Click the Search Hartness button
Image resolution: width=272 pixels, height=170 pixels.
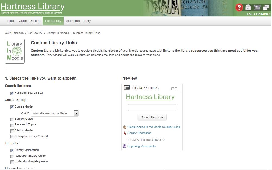click(152, 117)
